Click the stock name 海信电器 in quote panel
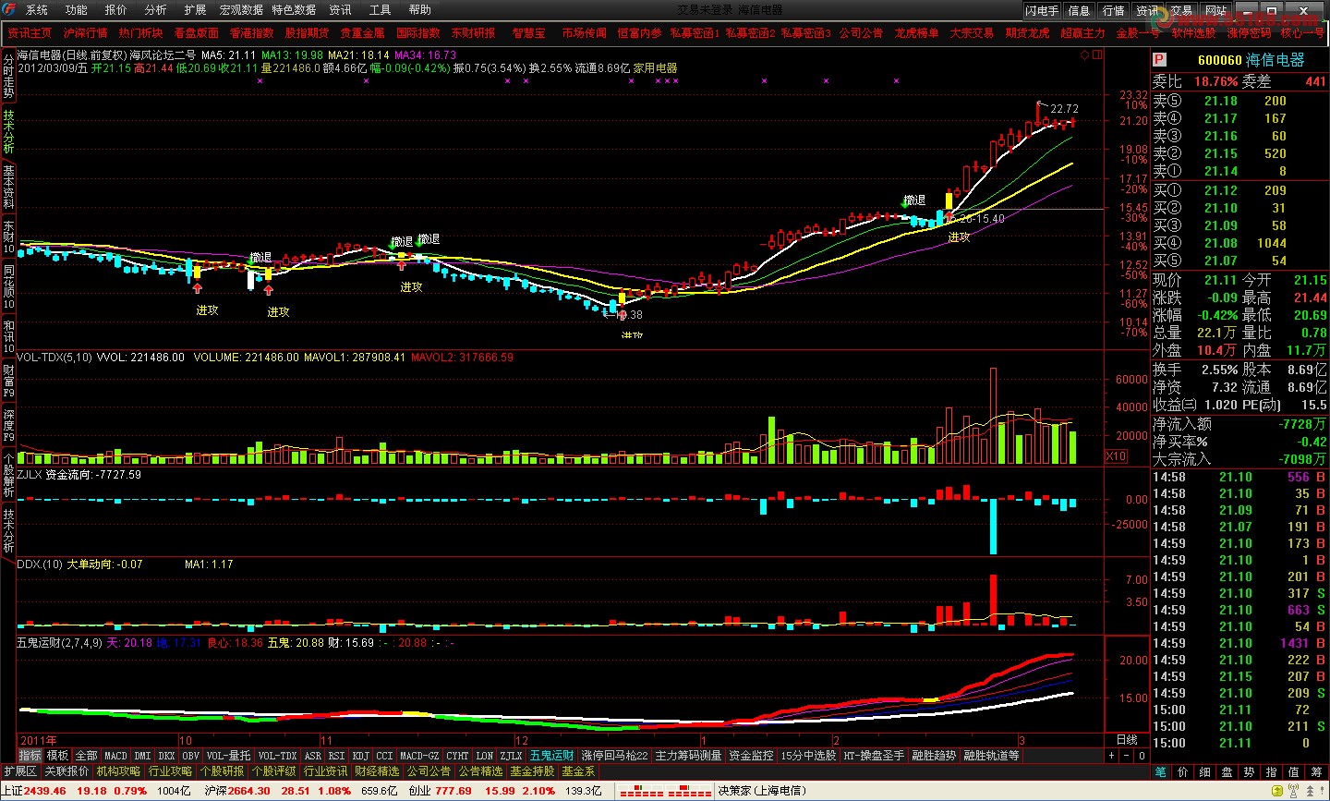The image size is (1330, 801). tap(1275, 60)
